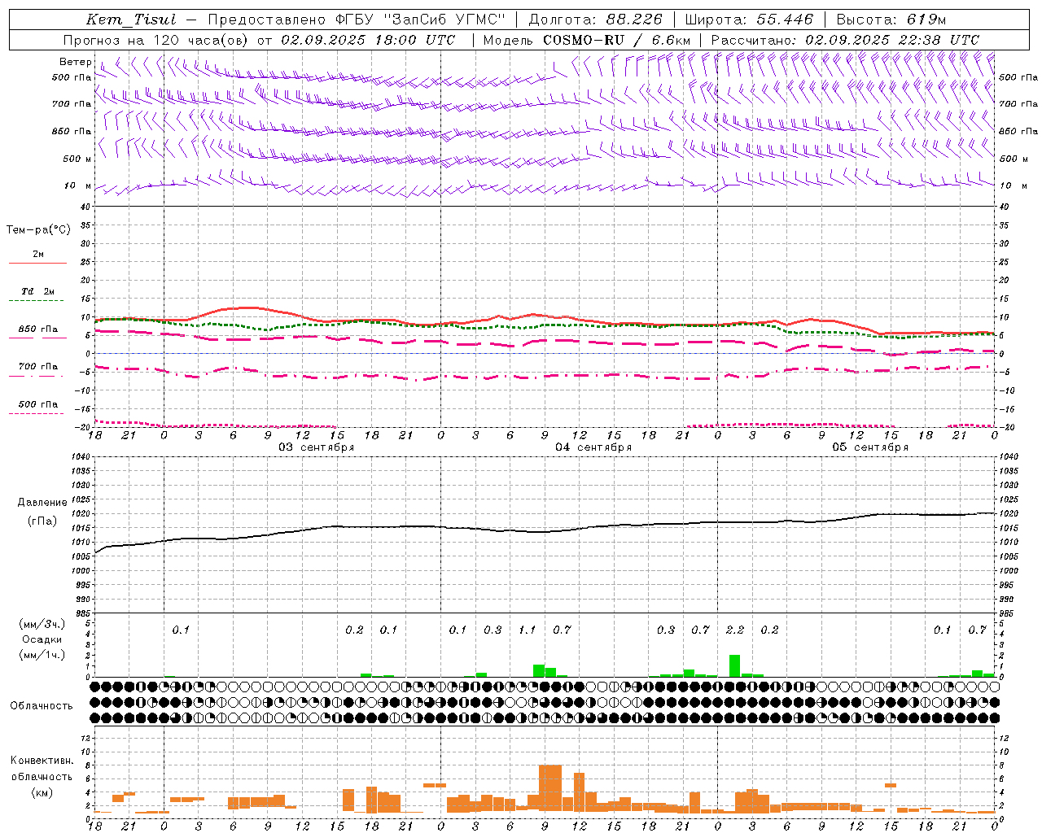Viewport: 1042px width, 833px height.
Task: Click the provider text ФГБУ "ЗапСиб УГМС"
Action: [420, 20]
